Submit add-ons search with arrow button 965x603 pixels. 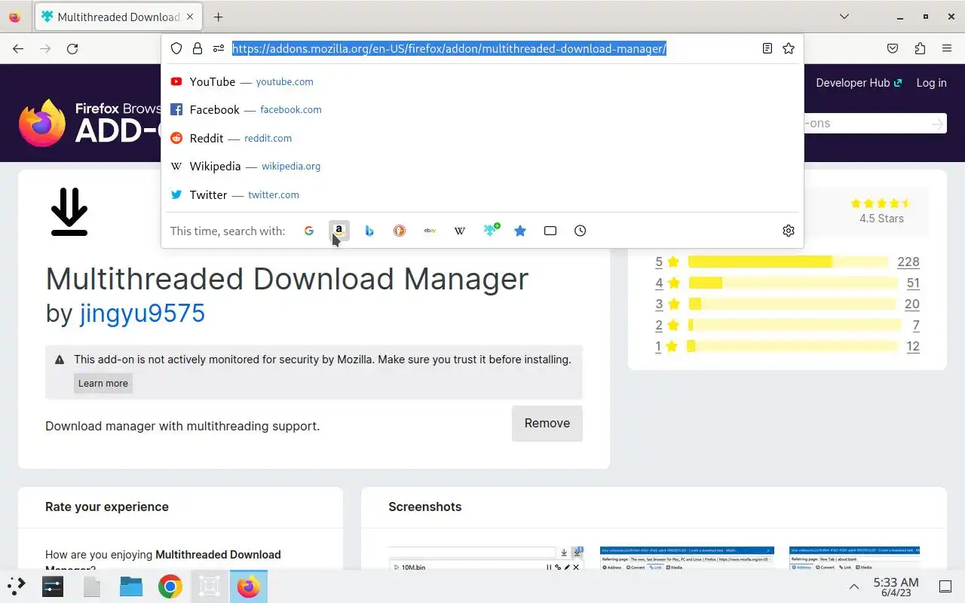tap(937, 124)
